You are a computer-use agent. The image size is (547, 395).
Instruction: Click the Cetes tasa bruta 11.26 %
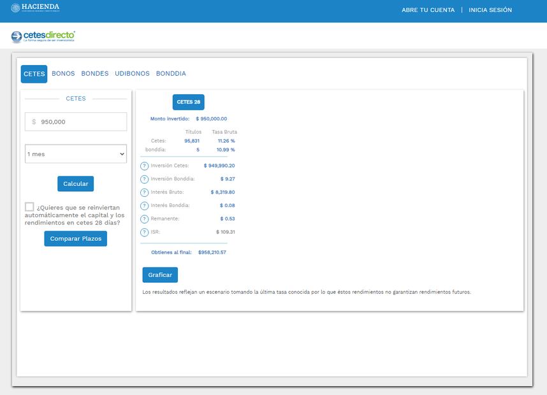click(x=226, y=141)
